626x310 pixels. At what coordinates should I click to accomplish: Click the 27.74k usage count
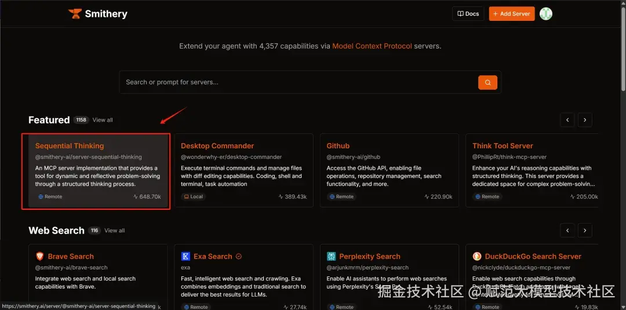point(296,307)
